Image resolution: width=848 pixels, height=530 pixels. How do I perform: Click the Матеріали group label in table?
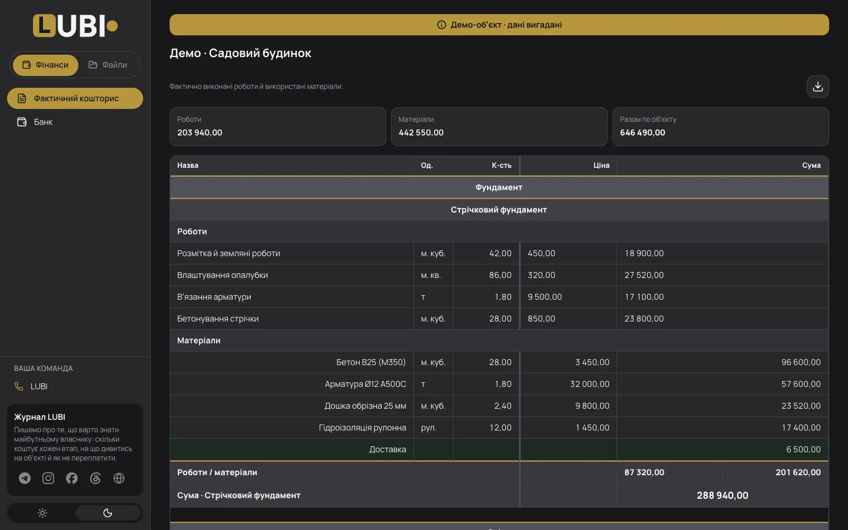(199, 340)
